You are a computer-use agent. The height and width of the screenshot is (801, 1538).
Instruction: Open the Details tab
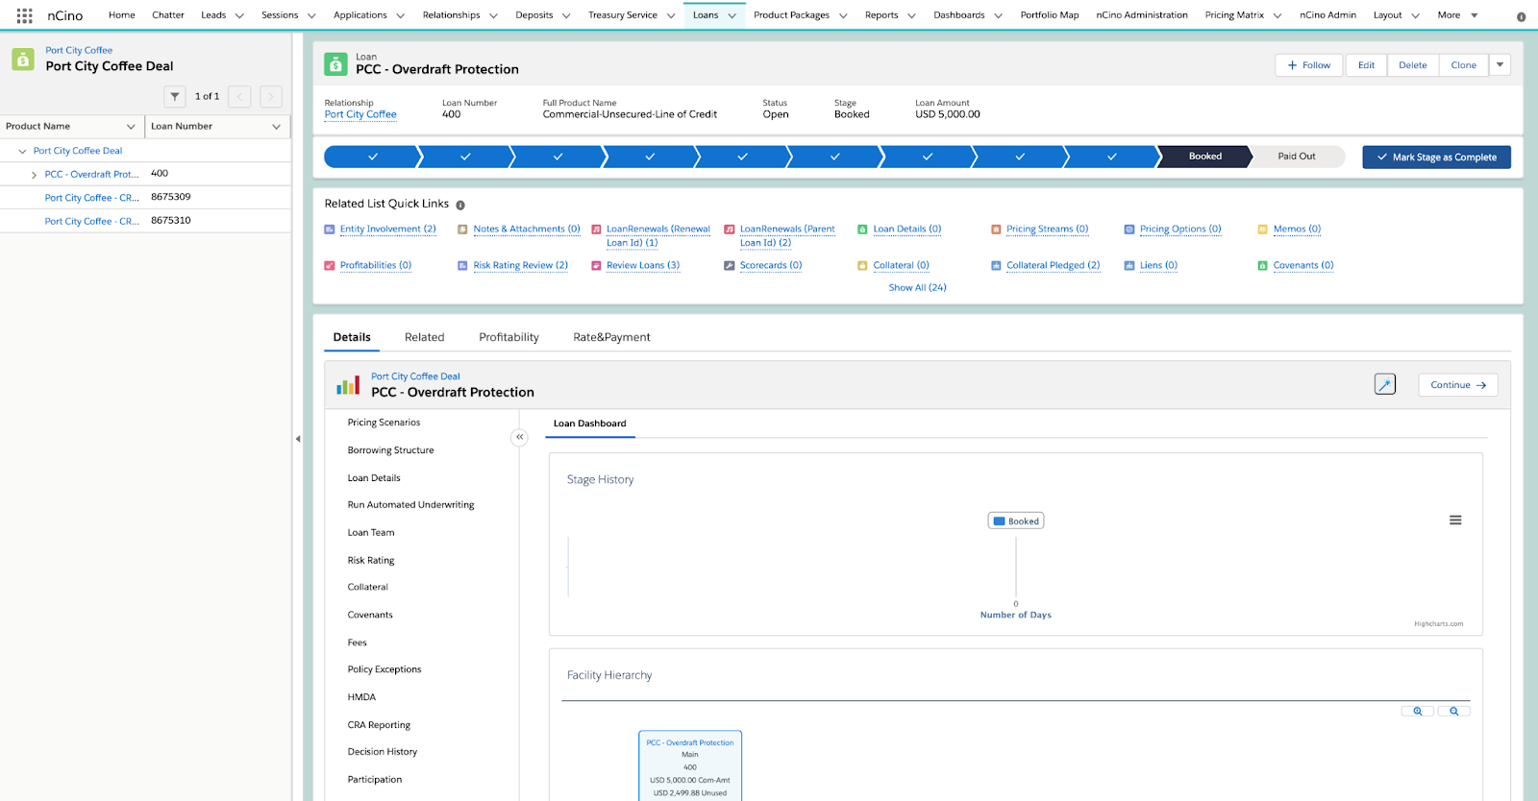pyautogui.click(x=352, y=337)
